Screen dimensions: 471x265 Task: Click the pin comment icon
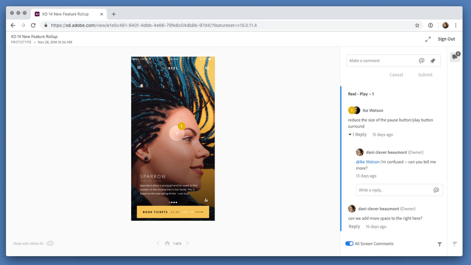pyautogui.click(x=432, y=61)
